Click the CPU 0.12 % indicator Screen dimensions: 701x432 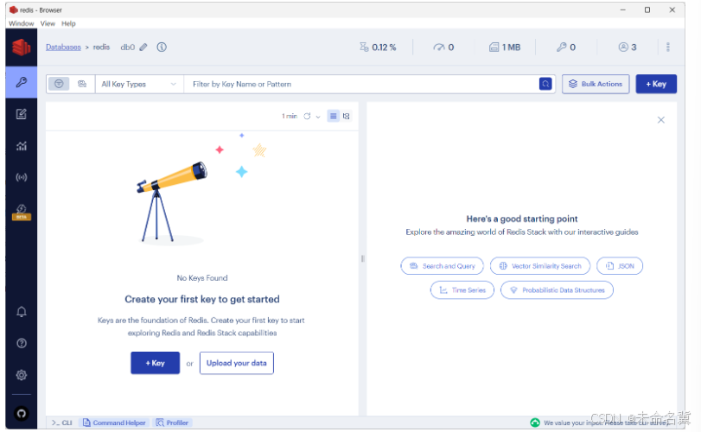tap(378, 47)
